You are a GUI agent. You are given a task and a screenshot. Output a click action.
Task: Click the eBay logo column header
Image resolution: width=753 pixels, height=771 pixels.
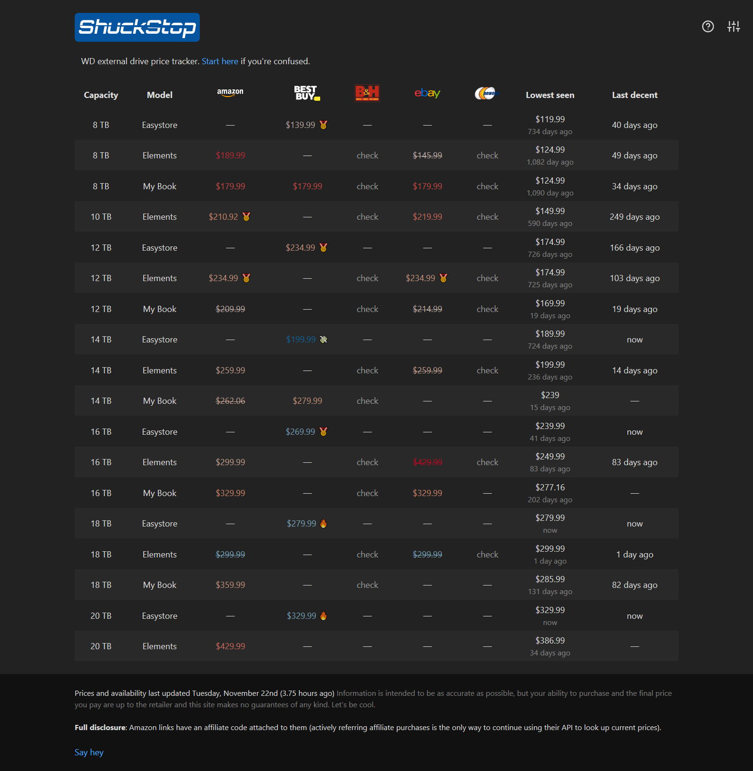click(427, 93)
